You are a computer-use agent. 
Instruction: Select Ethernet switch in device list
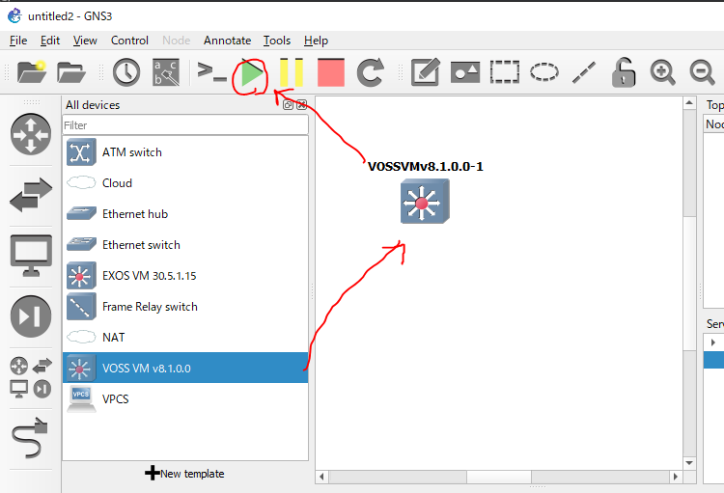click(x=185, y=245)
